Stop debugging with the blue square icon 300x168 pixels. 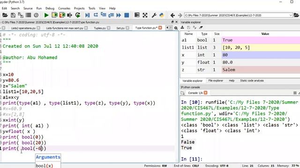(x=127, y=15)
